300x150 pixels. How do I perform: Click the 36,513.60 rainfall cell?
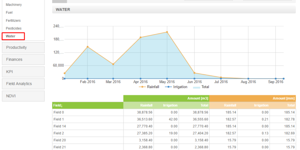coord(139,120)
